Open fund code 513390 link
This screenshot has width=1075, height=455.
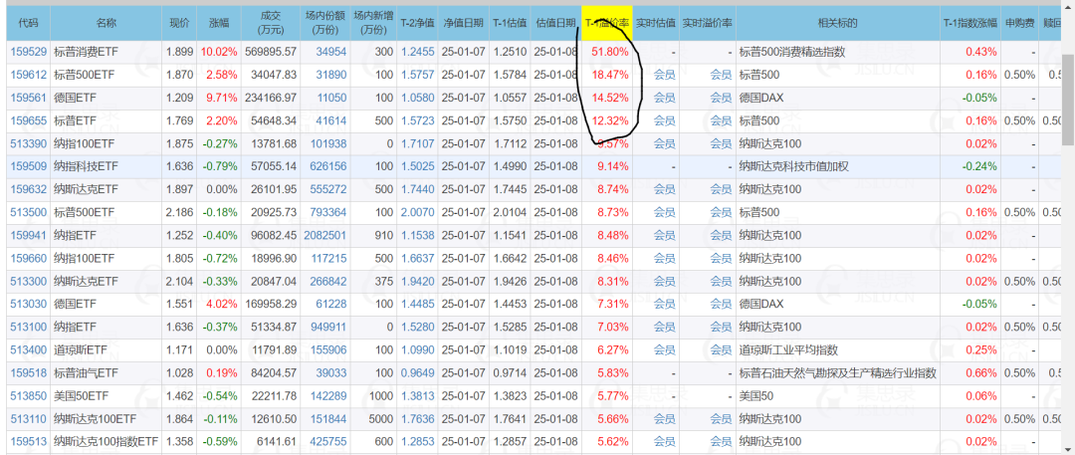tap(28, 143)
